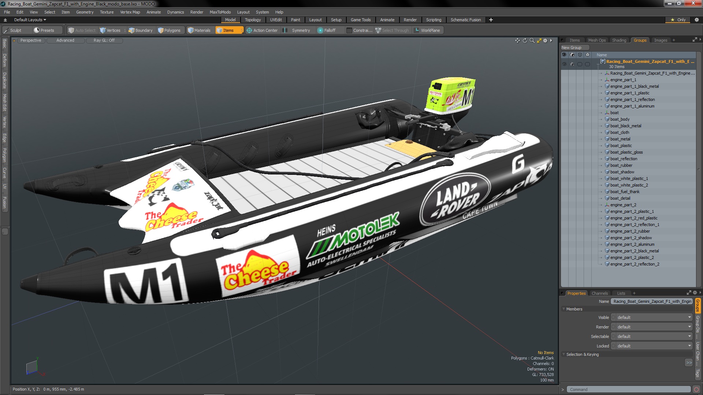Toggle Auto Select mode
Image resolution: width=703 pixels, height=395 pixels.
tap(82, 30)
